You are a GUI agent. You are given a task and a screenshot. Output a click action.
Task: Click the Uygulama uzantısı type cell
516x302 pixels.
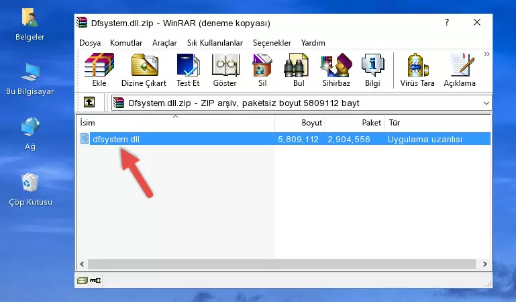[425, 139]
